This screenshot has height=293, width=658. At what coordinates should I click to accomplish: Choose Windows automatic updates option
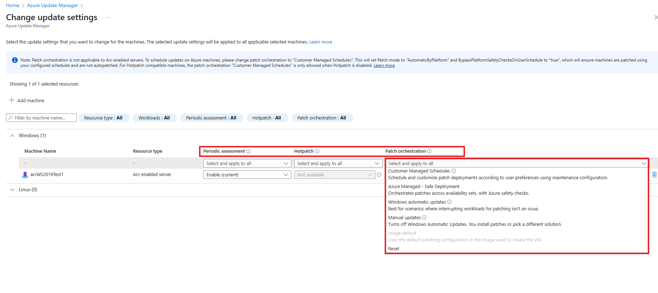[517, 205]
